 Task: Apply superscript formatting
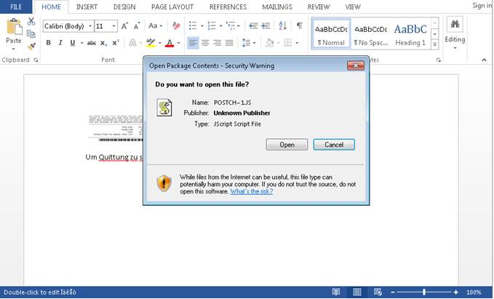click(x=116, y=43)
